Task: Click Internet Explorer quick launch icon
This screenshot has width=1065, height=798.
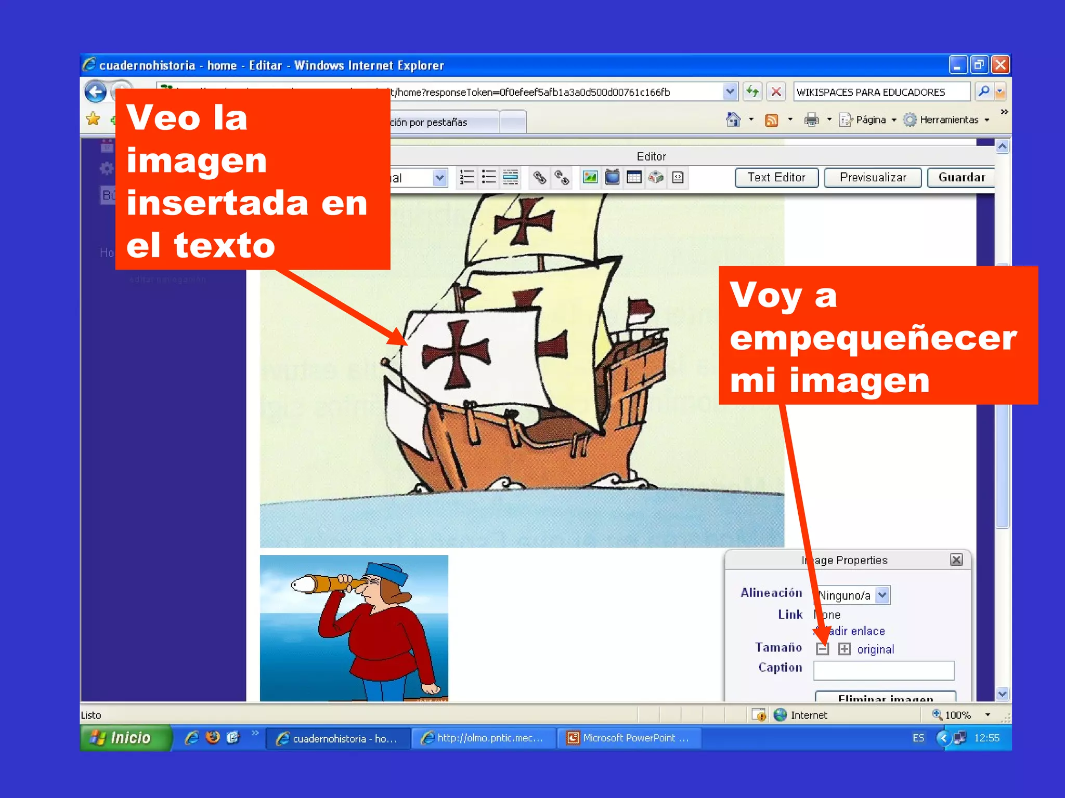Action: (x=192, y=738)
